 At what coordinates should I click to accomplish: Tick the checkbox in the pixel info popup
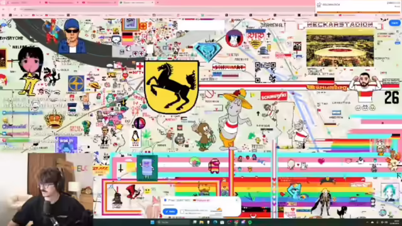(x=182, y=212)
